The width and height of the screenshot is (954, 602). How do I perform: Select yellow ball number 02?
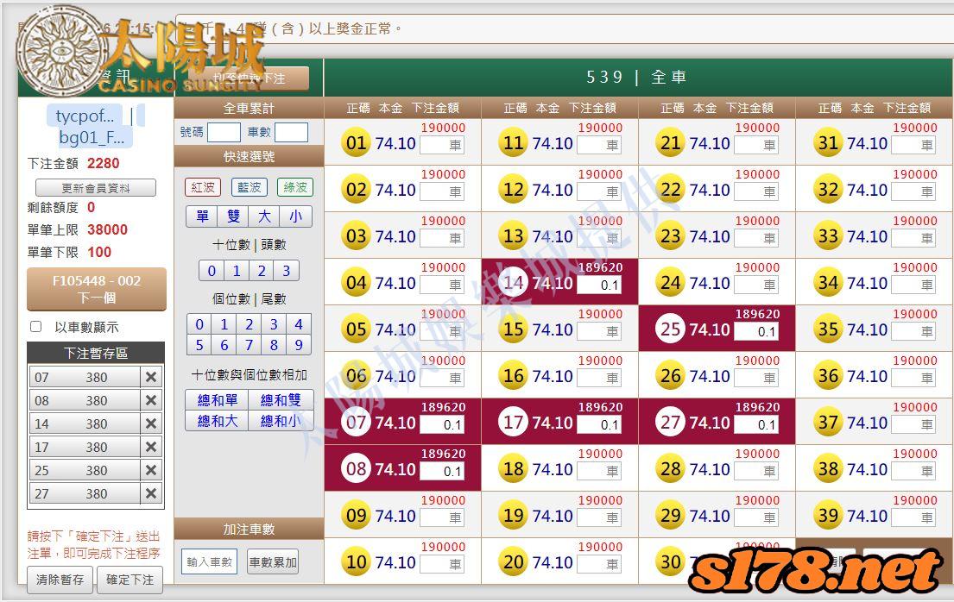point(356,190)
